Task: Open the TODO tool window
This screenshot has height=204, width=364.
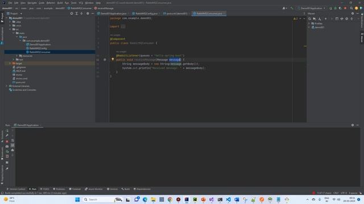Action: coord(44,189)
